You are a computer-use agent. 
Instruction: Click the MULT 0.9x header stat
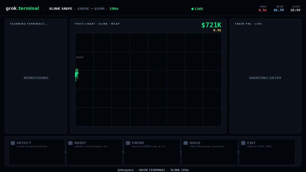pyautogui.click(x=263, y=9)
